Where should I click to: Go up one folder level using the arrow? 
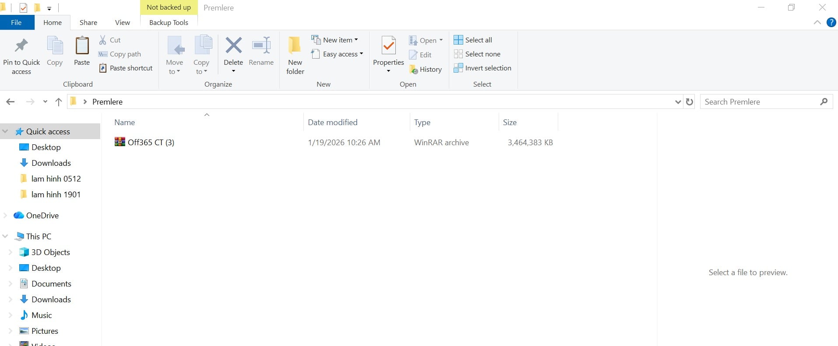coord(59,102)
